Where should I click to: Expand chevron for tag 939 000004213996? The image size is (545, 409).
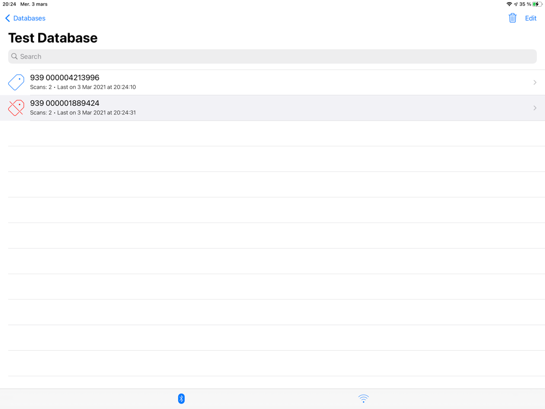(x=535, y=82)
